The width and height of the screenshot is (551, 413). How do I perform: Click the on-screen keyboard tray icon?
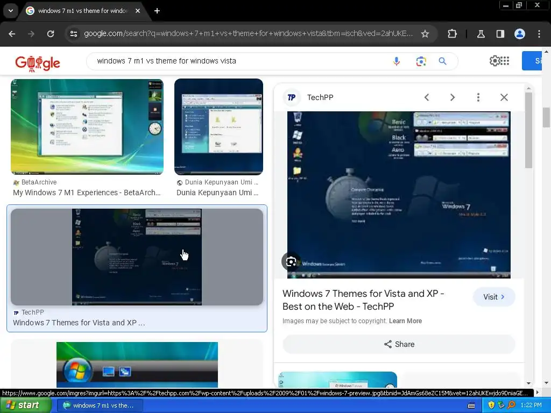tap(471, 405)
